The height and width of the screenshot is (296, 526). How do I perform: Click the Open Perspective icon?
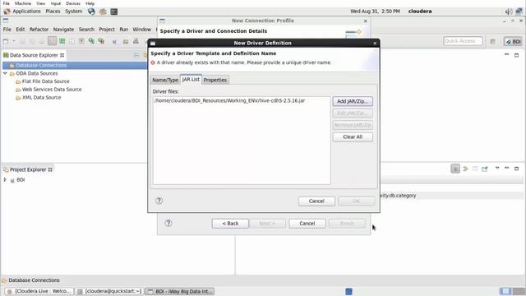(492, 41)
